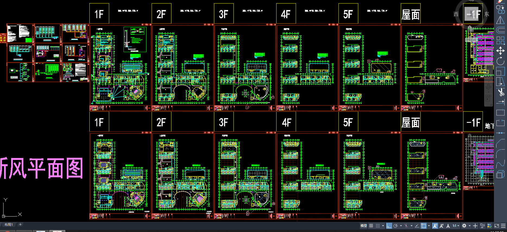This screenshot has width=507, height=232.
Task: Select the Fillet tool
Action: [x=500, y=153]
